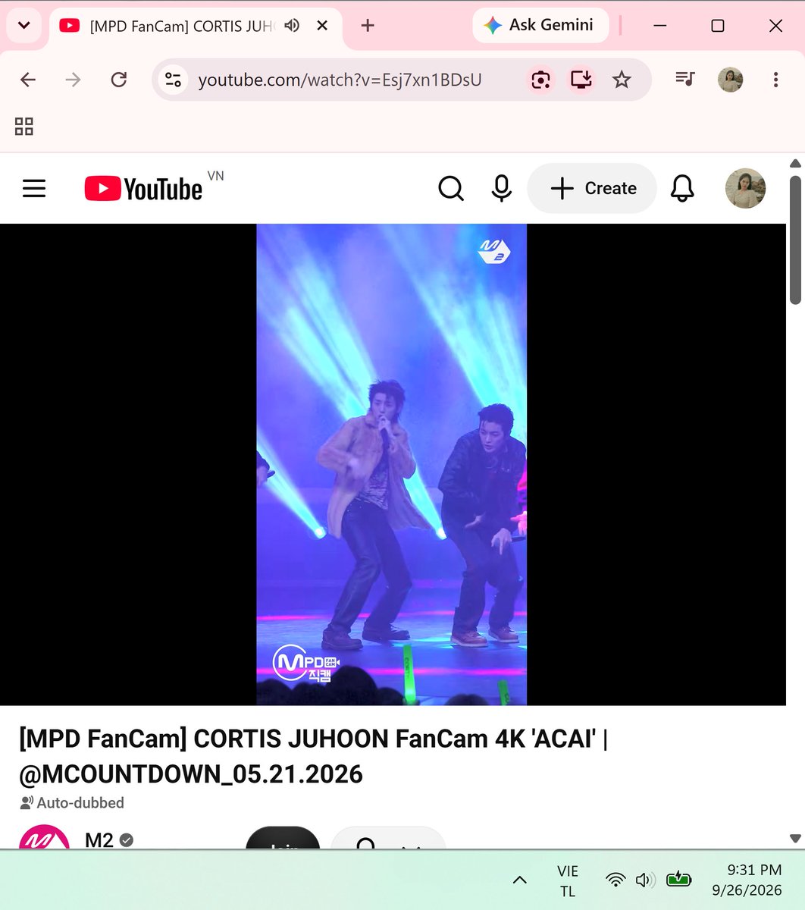The width and height of the screenshot is (805, 910).
Task: Open the tab search dropdown arrow
Action: (23, 26)
